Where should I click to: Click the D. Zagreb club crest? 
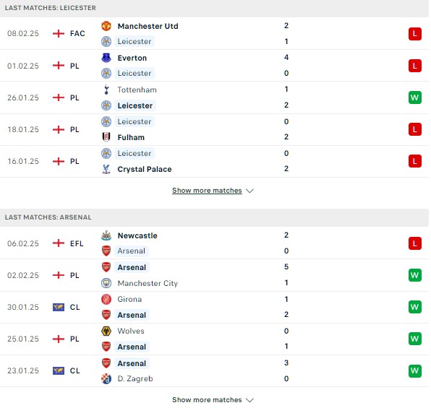(x=106, y=378)
